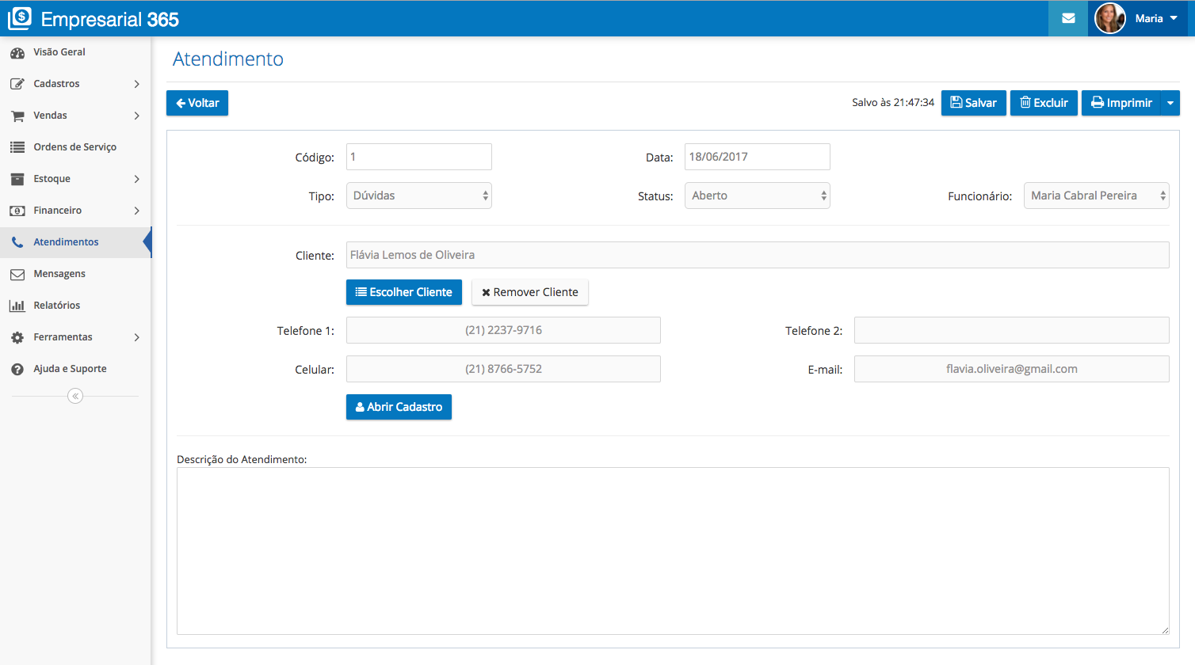
Task: Click the Relatórios bar chart icon
Action: coord(17,306)
